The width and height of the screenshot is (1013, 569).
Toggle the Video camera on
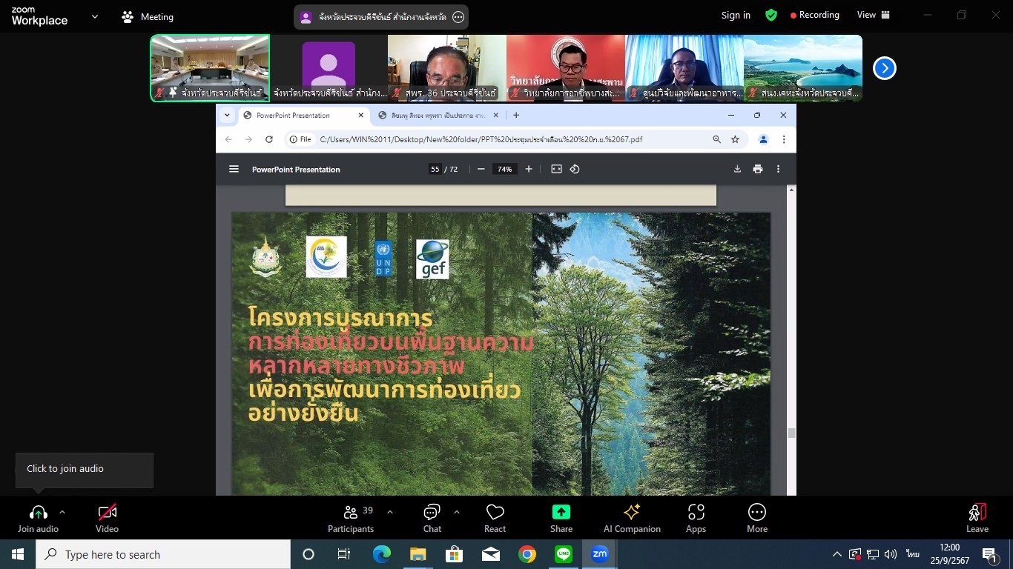coord(107,518)
